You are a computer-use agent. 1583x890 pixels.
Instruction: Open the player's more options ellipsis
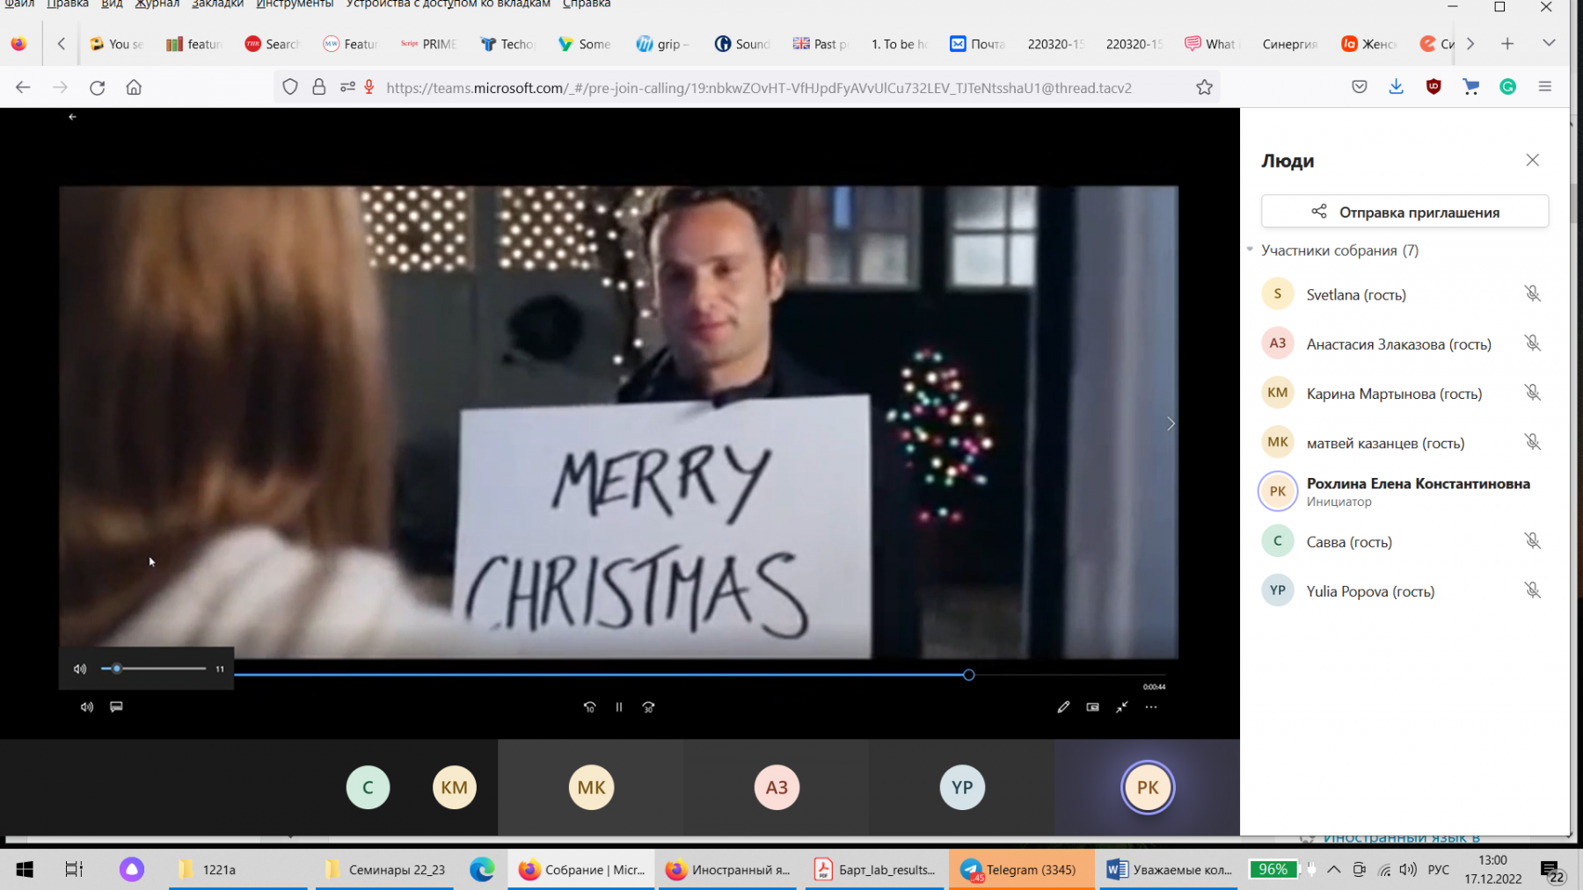(x=1151, y=707)
